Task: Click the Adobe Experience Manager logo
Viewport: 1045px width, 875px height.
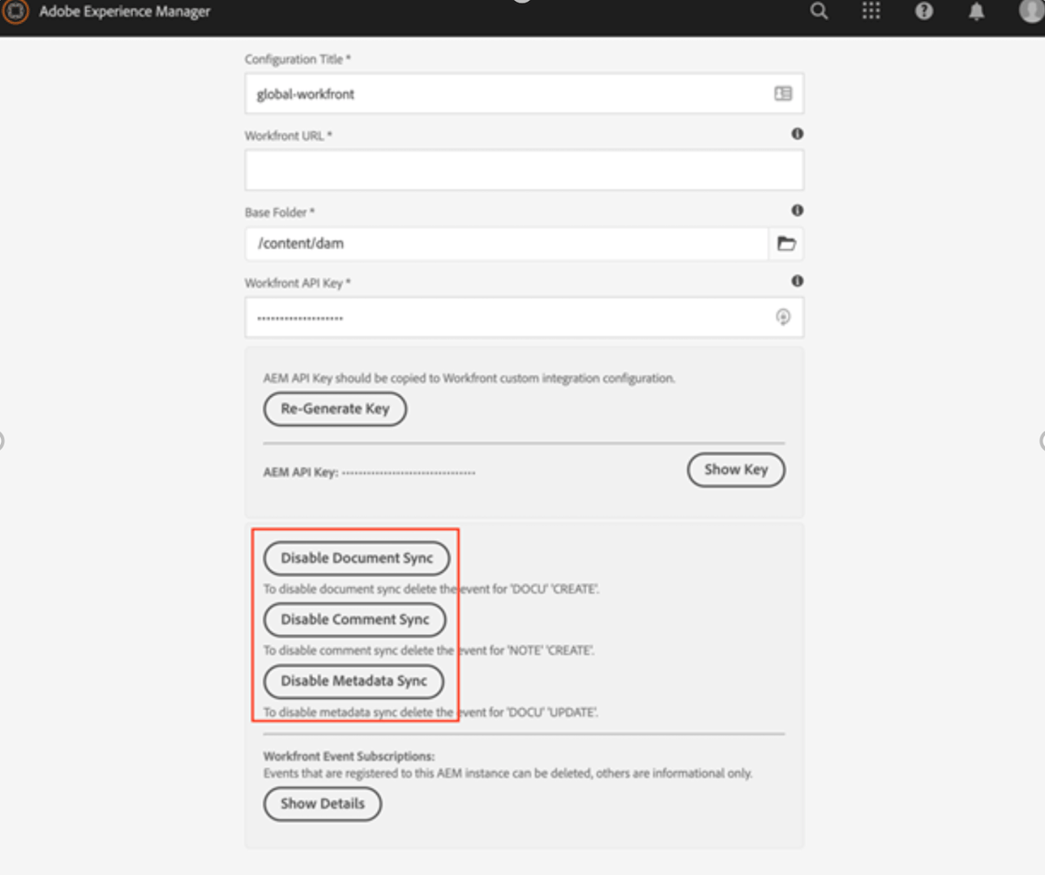Action: coord(16,14)
